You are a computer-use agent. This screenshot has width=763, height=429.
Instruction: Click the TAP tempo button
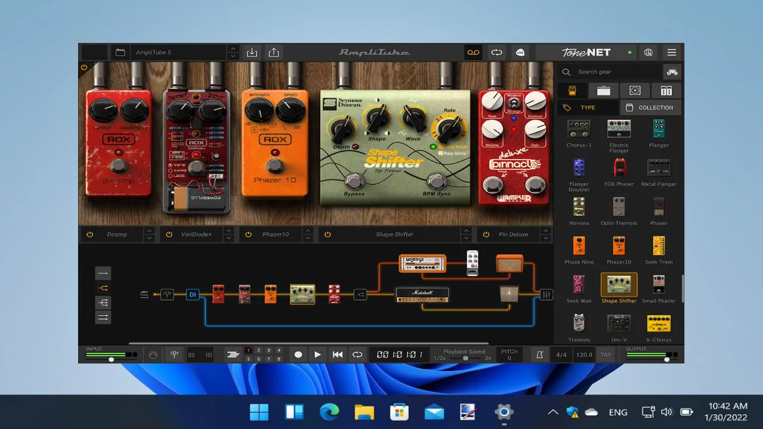click(x=606, y=355)
